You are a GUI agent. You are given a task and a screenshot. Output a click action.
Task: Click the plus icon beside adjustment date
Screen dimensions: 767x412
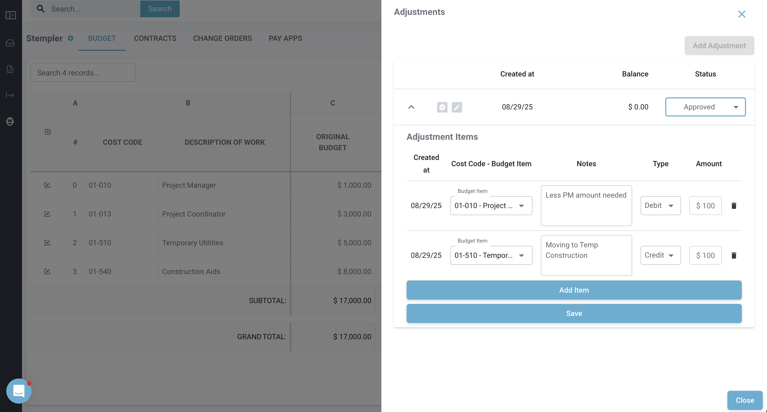[442, 107]
